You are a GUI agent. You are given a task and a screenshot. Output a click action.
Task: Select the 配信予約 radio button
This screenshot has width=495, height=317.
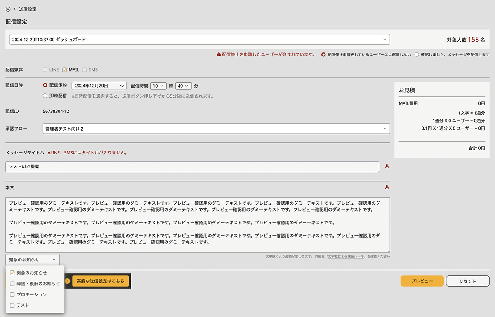(45, 86)
